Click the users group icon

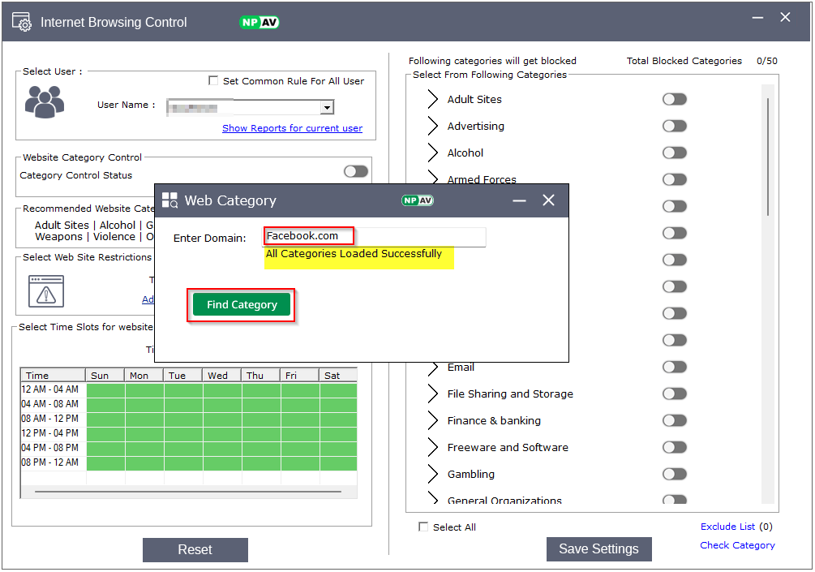click(44, 103)
